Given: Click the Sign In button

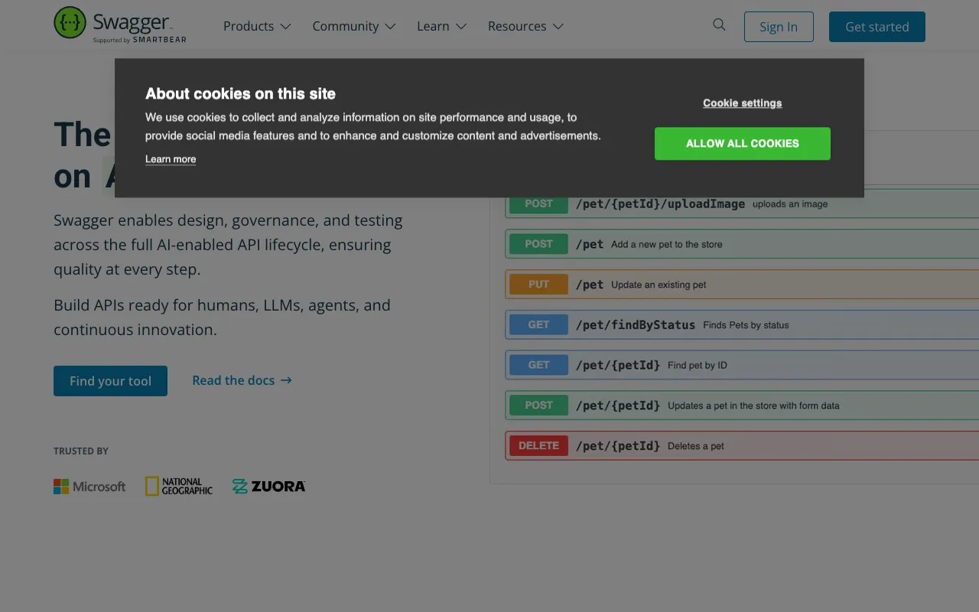Looking at the screenshot, I should (779, 26).
